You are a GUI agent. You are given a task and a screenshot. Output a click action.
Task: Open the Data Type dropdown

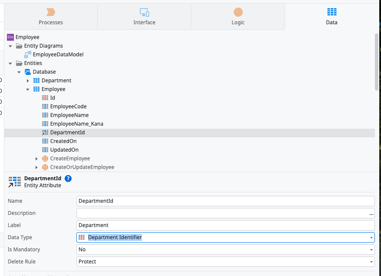pos(371,238)
